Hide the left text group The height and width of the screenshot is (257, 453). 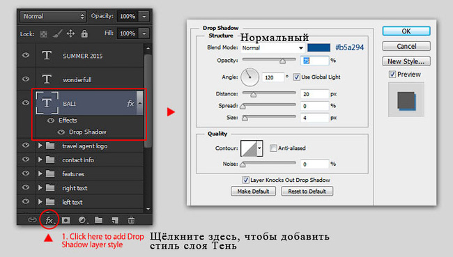coord(26,201)
